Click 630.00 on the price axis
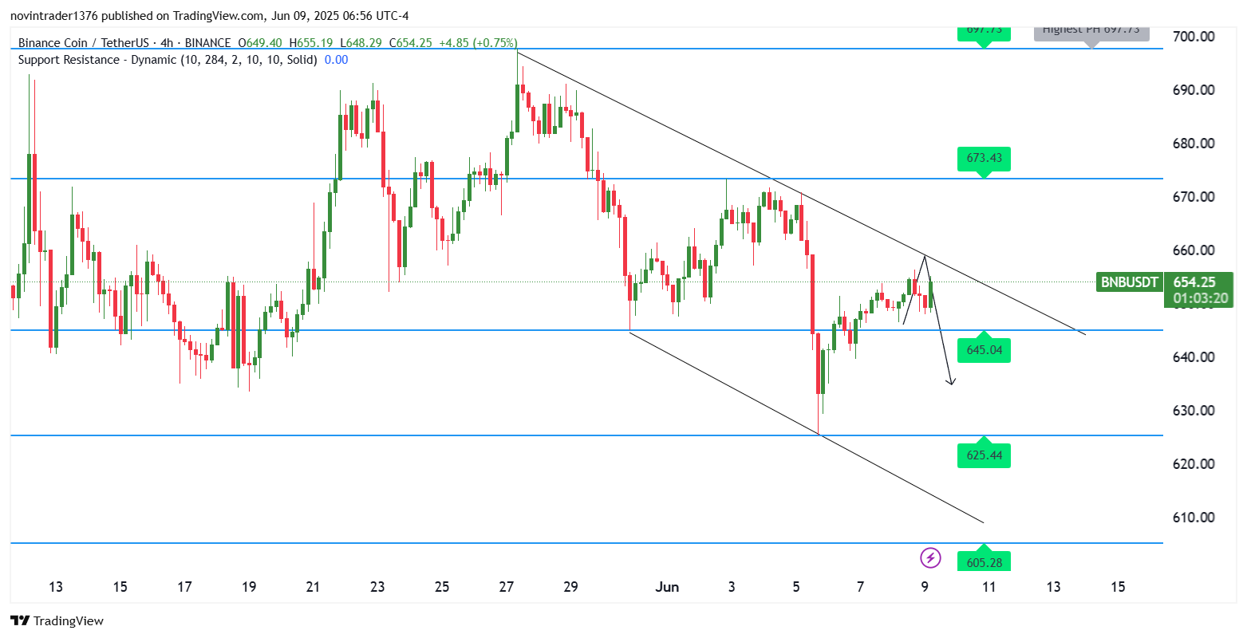The width and height of the screenshot is (1247, 638). (1194, 411)
